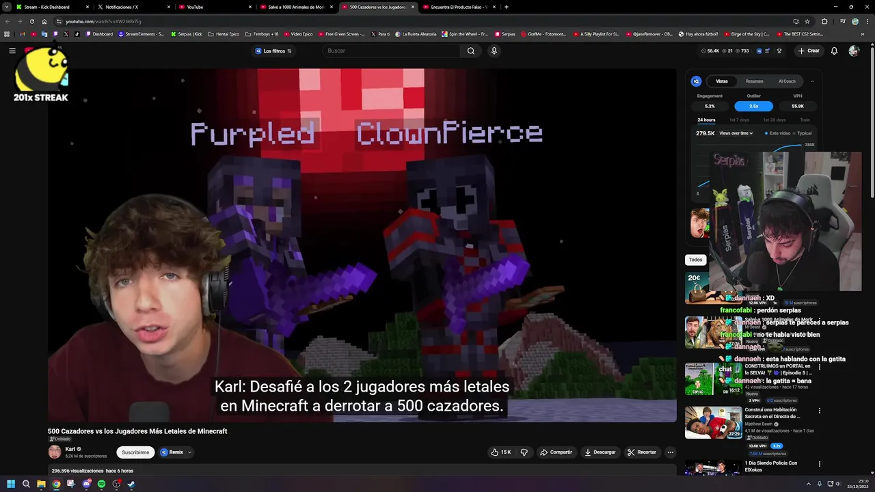The width and height of the screenshot is (875, 492).
Task: Click the Buscar search field
Action: (x=393, y=51)
